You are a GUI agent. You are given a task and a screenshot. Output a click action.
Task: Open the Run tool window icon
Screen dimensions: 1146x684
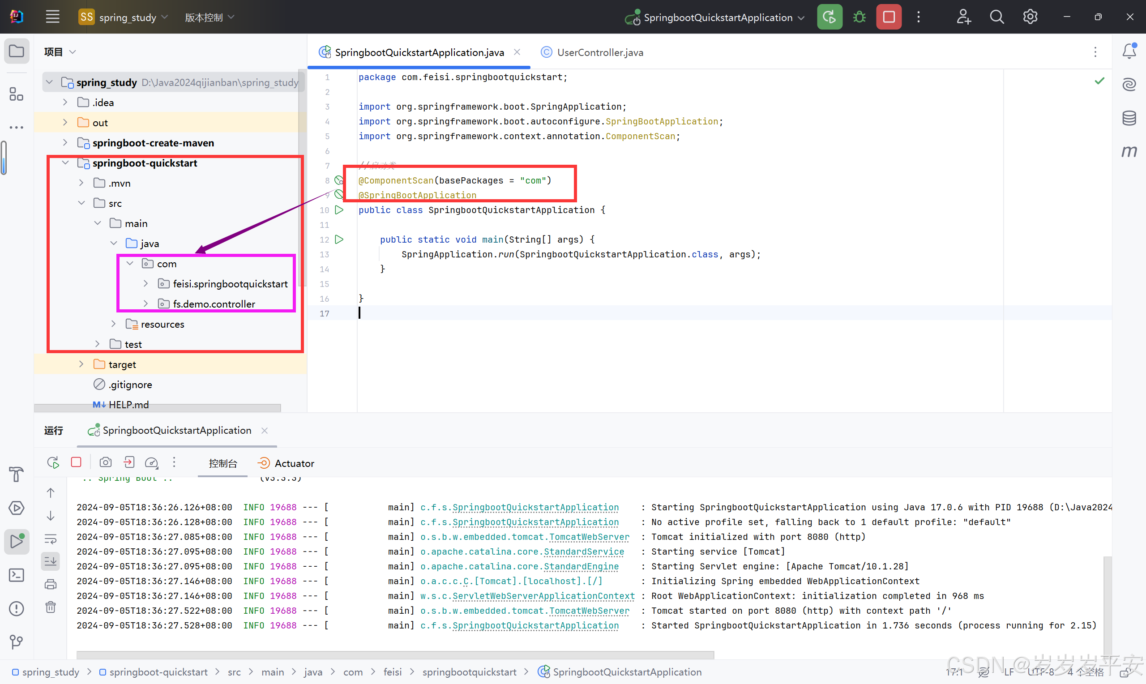click(17, 541)
